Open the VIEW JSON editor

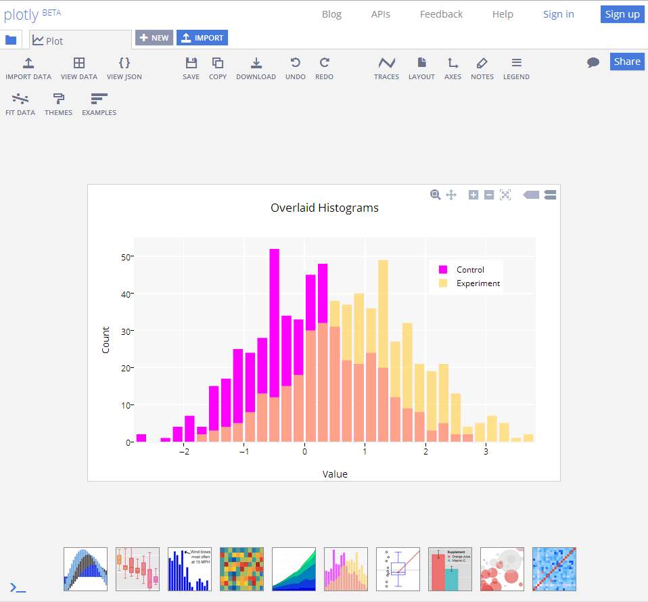(x=124, y=68)
